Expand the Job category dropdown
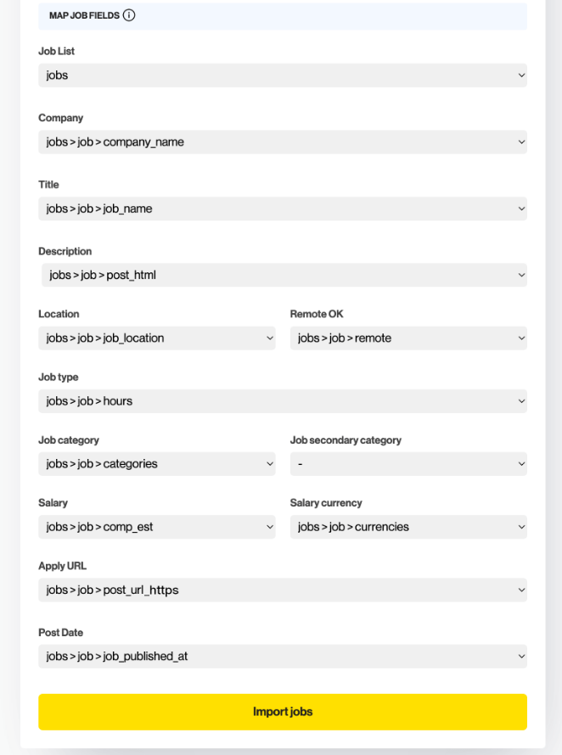Viewport: 562px width, 755px height. (x=157, y=464)
